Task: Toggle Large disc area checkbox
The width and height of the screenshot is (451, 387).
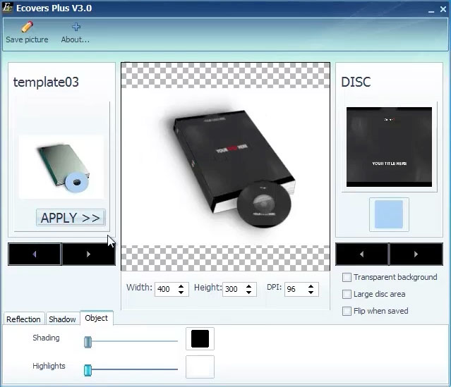Action: [347, 294]
